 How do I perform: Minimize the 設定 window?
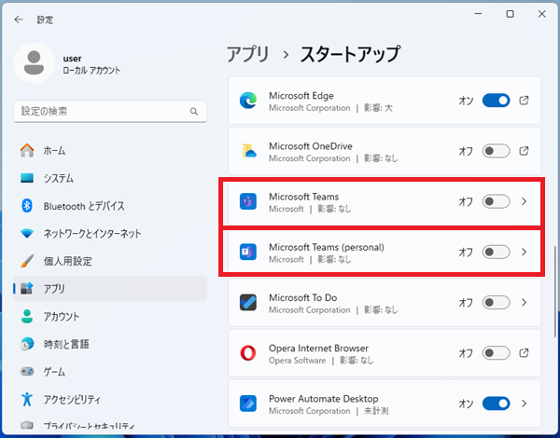pyautogui.click(x=479, y=14)
